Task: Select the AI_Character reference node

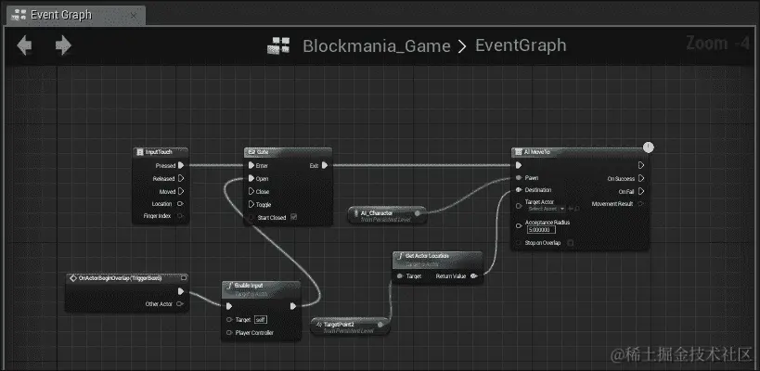Action: [387, 215]
